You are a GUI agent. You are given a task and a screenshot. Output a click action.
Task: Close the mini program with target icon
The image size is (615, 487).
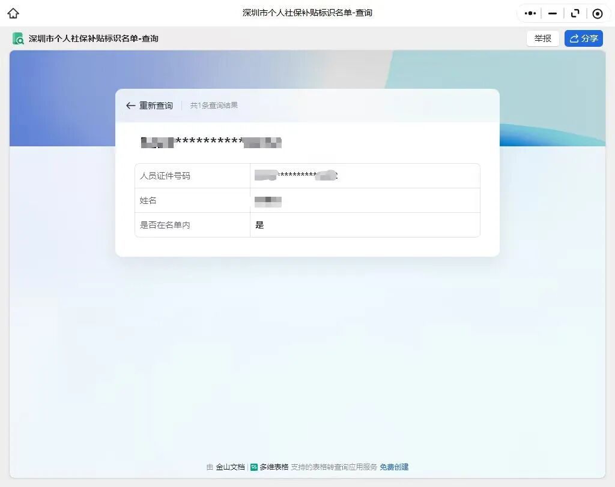point(598,14)
